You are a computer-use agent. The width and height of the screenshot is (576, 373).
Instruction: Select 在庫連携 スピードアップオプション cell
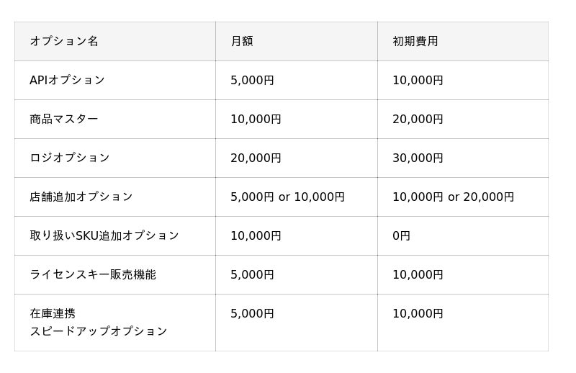[99, 323]
